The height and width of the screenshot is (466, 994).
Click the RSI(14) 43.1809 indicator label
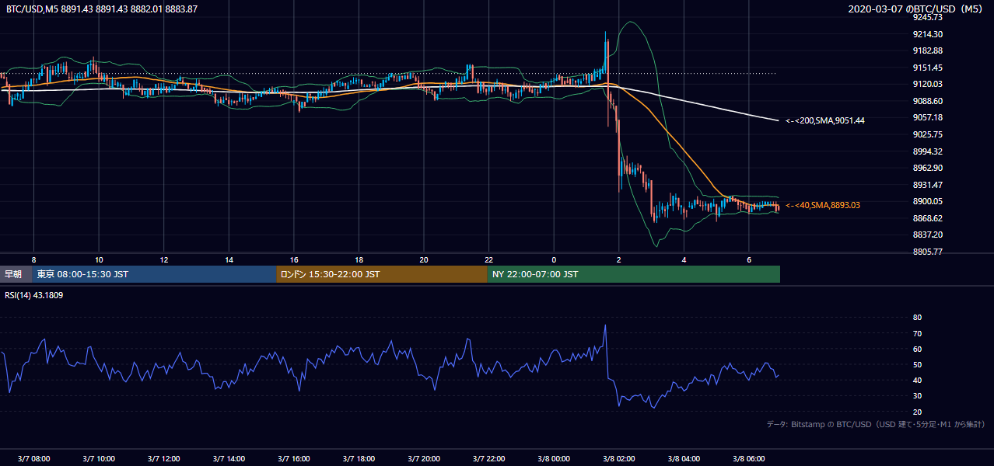point(34,295)
